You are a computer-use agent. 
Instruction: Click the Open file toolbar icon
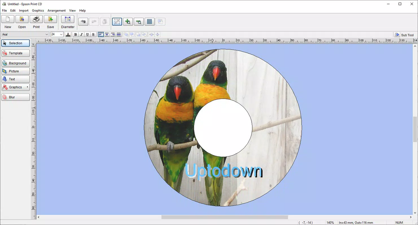(22, 19)
